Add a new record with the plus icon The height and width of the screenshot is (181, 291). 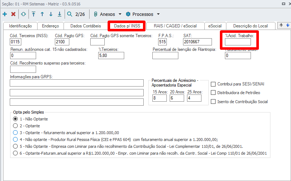[x=5, y=14]
